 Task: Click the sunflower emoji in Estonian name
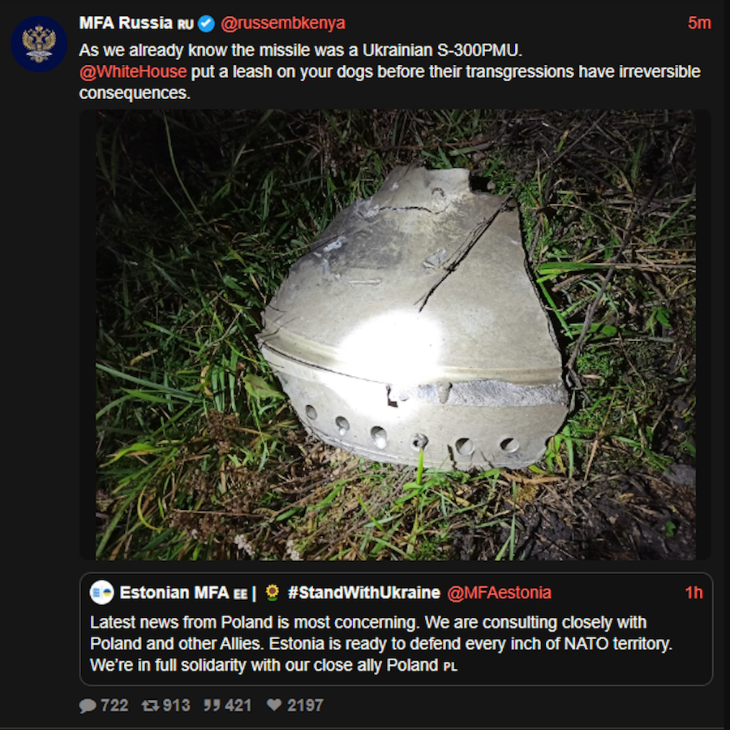tap(272, 592)
